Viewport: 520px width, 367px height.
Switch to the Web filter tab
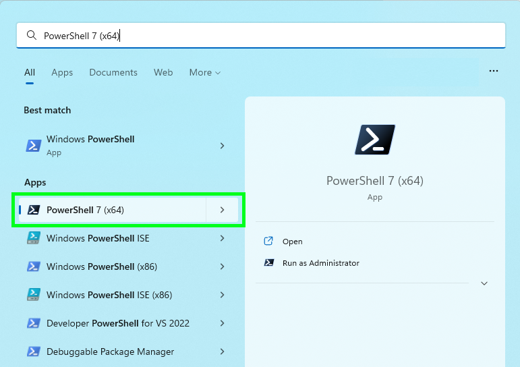tap(163, 72)
